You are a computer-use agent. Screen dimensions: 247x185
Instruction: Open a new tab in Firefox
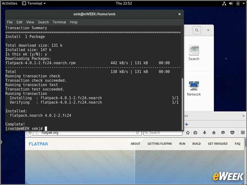(x=187, y=124)
